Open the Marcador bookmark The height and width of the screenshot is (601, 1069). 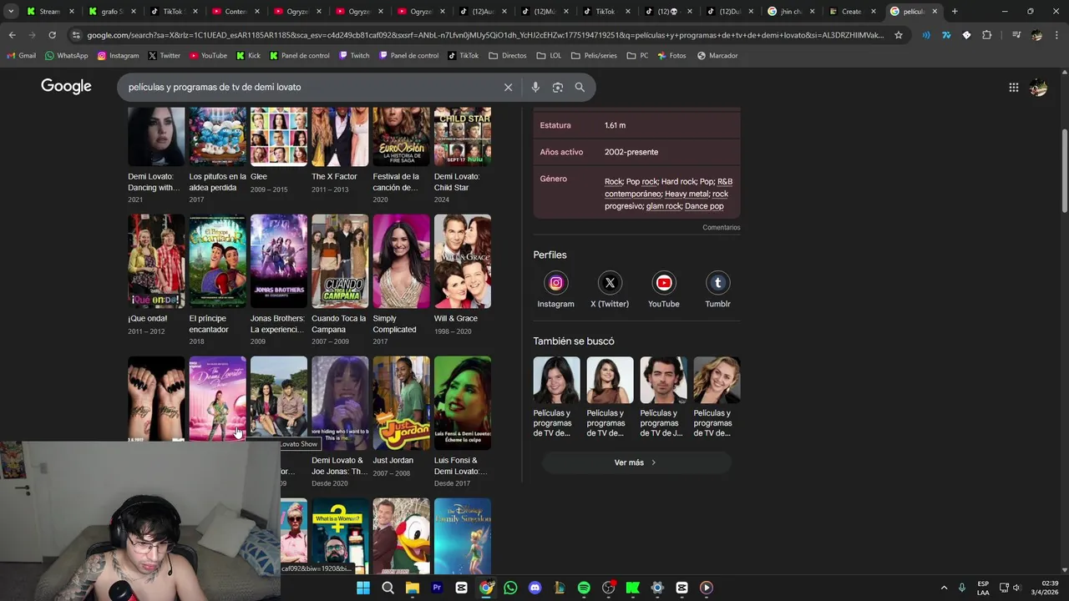tap(717, 55)
